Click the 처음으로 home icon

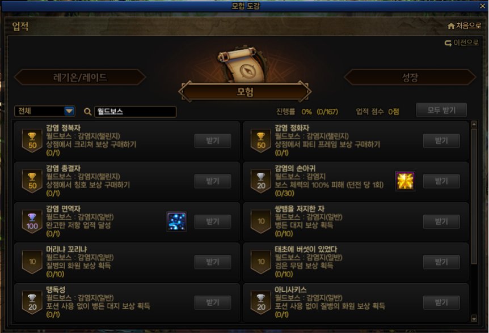pyautogui.click(x=450, y=26)
